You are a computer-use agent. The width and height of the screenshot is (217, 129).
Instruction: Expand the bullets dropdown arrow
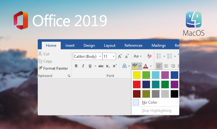click(164, 56)
